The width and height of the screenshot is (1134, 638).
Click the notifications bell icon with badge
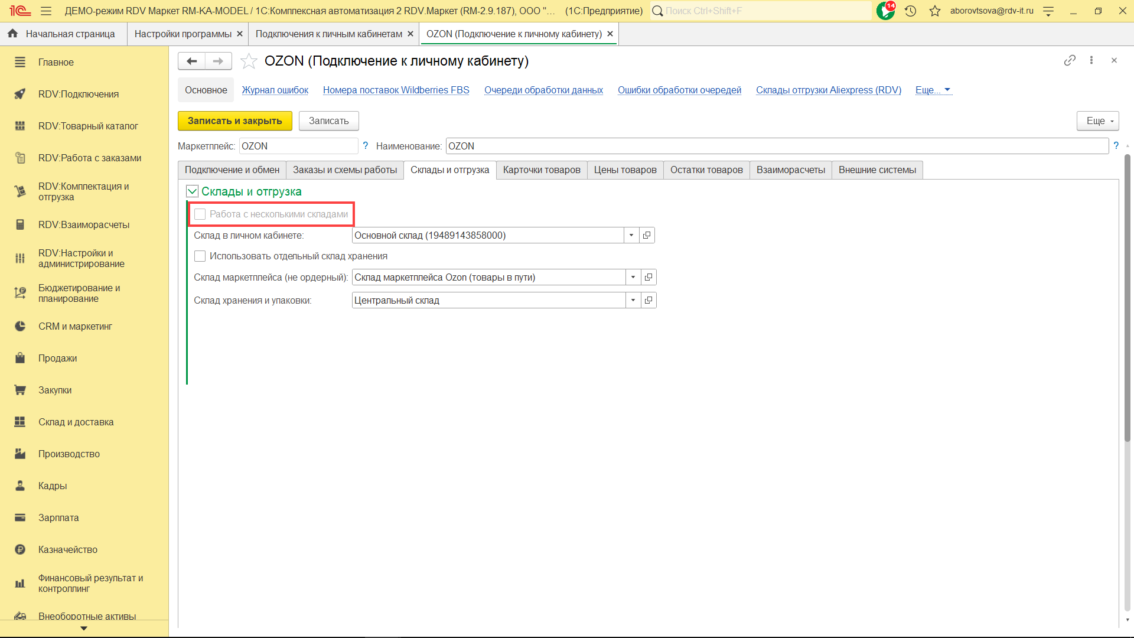[885, 11]
